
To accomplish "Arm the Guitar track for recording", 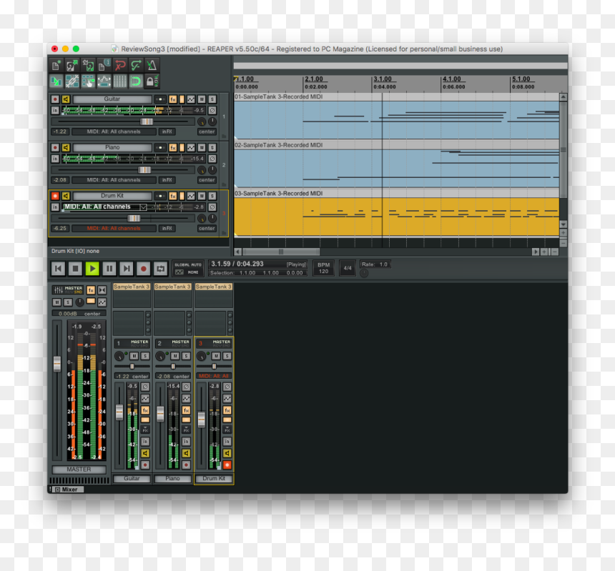I will coord(55,99).
